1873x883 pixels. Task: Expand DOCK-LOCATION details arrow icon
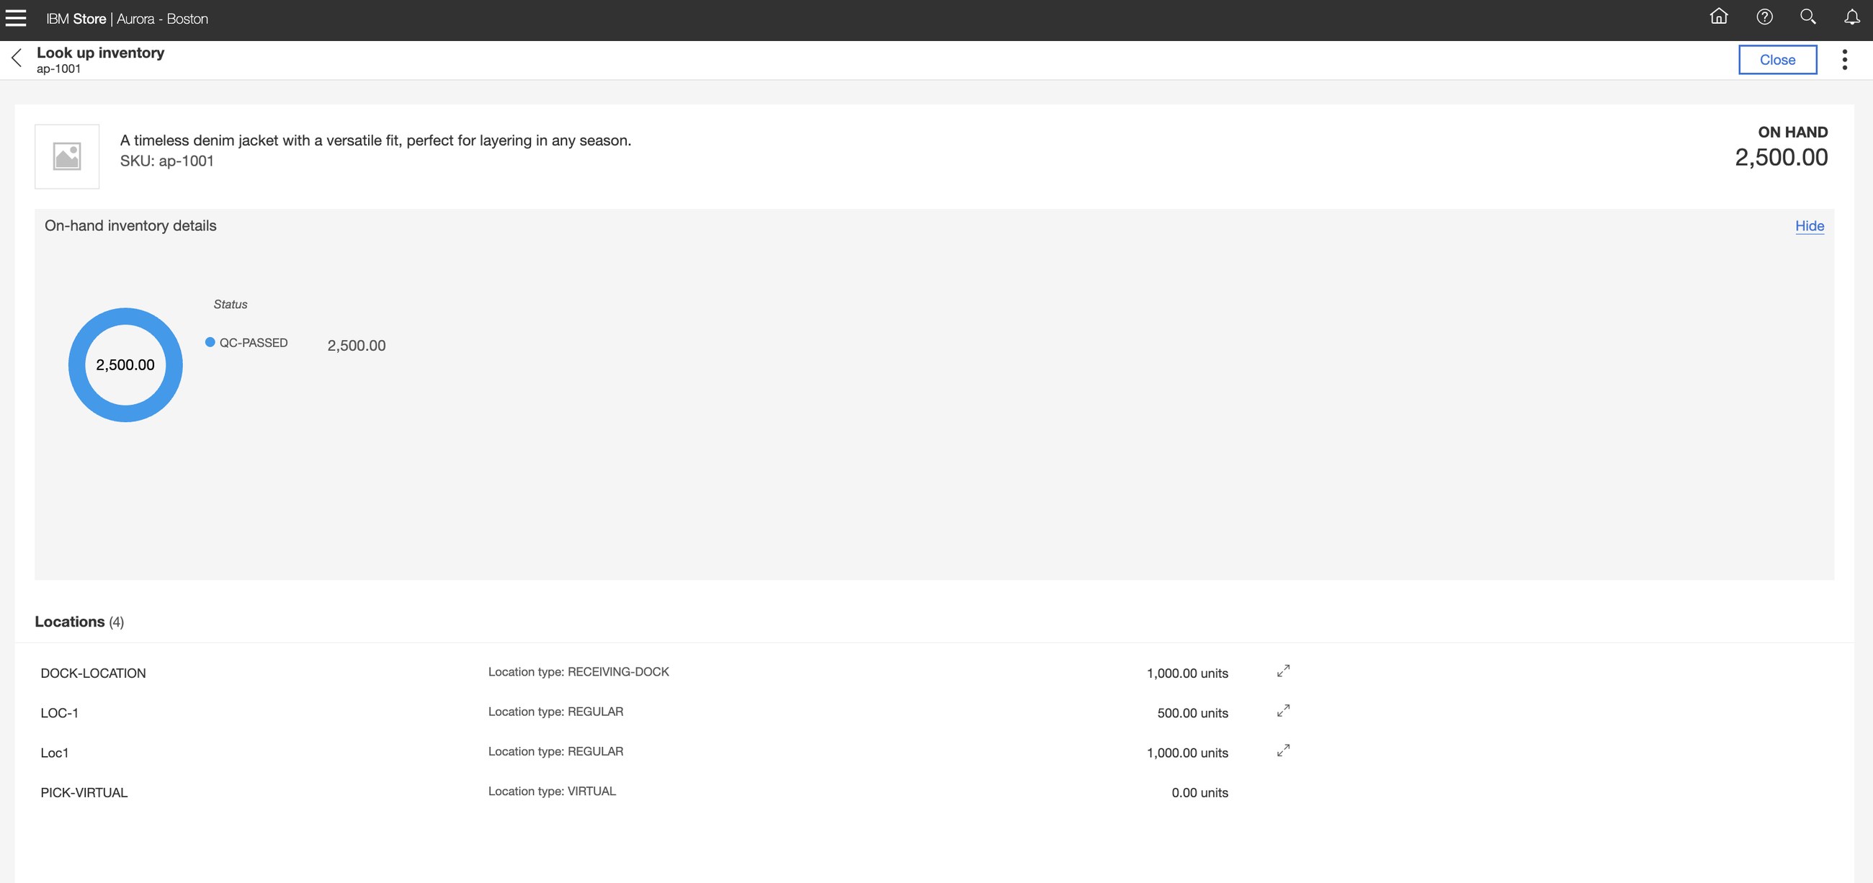coord(1283,671)
